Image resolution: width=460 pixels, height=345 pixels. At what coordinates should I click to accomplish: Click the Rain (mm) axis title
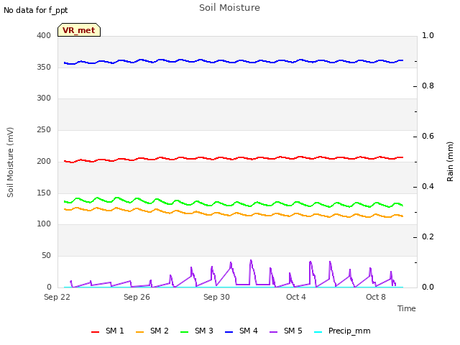pyautogui.click(x=450, y=162)
